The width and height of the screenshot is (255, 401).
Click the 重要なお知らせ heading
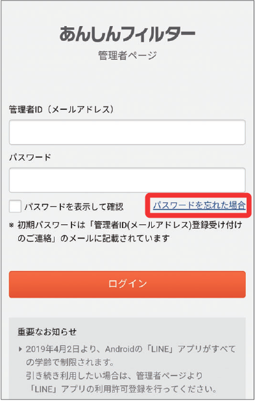(47, 331)
